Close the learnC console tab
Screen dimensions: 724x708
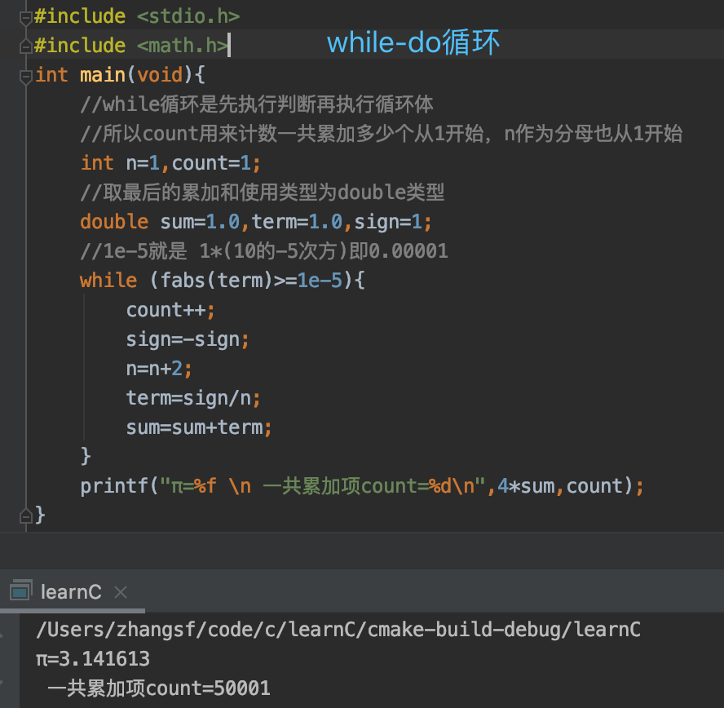[x=119, y=591]
